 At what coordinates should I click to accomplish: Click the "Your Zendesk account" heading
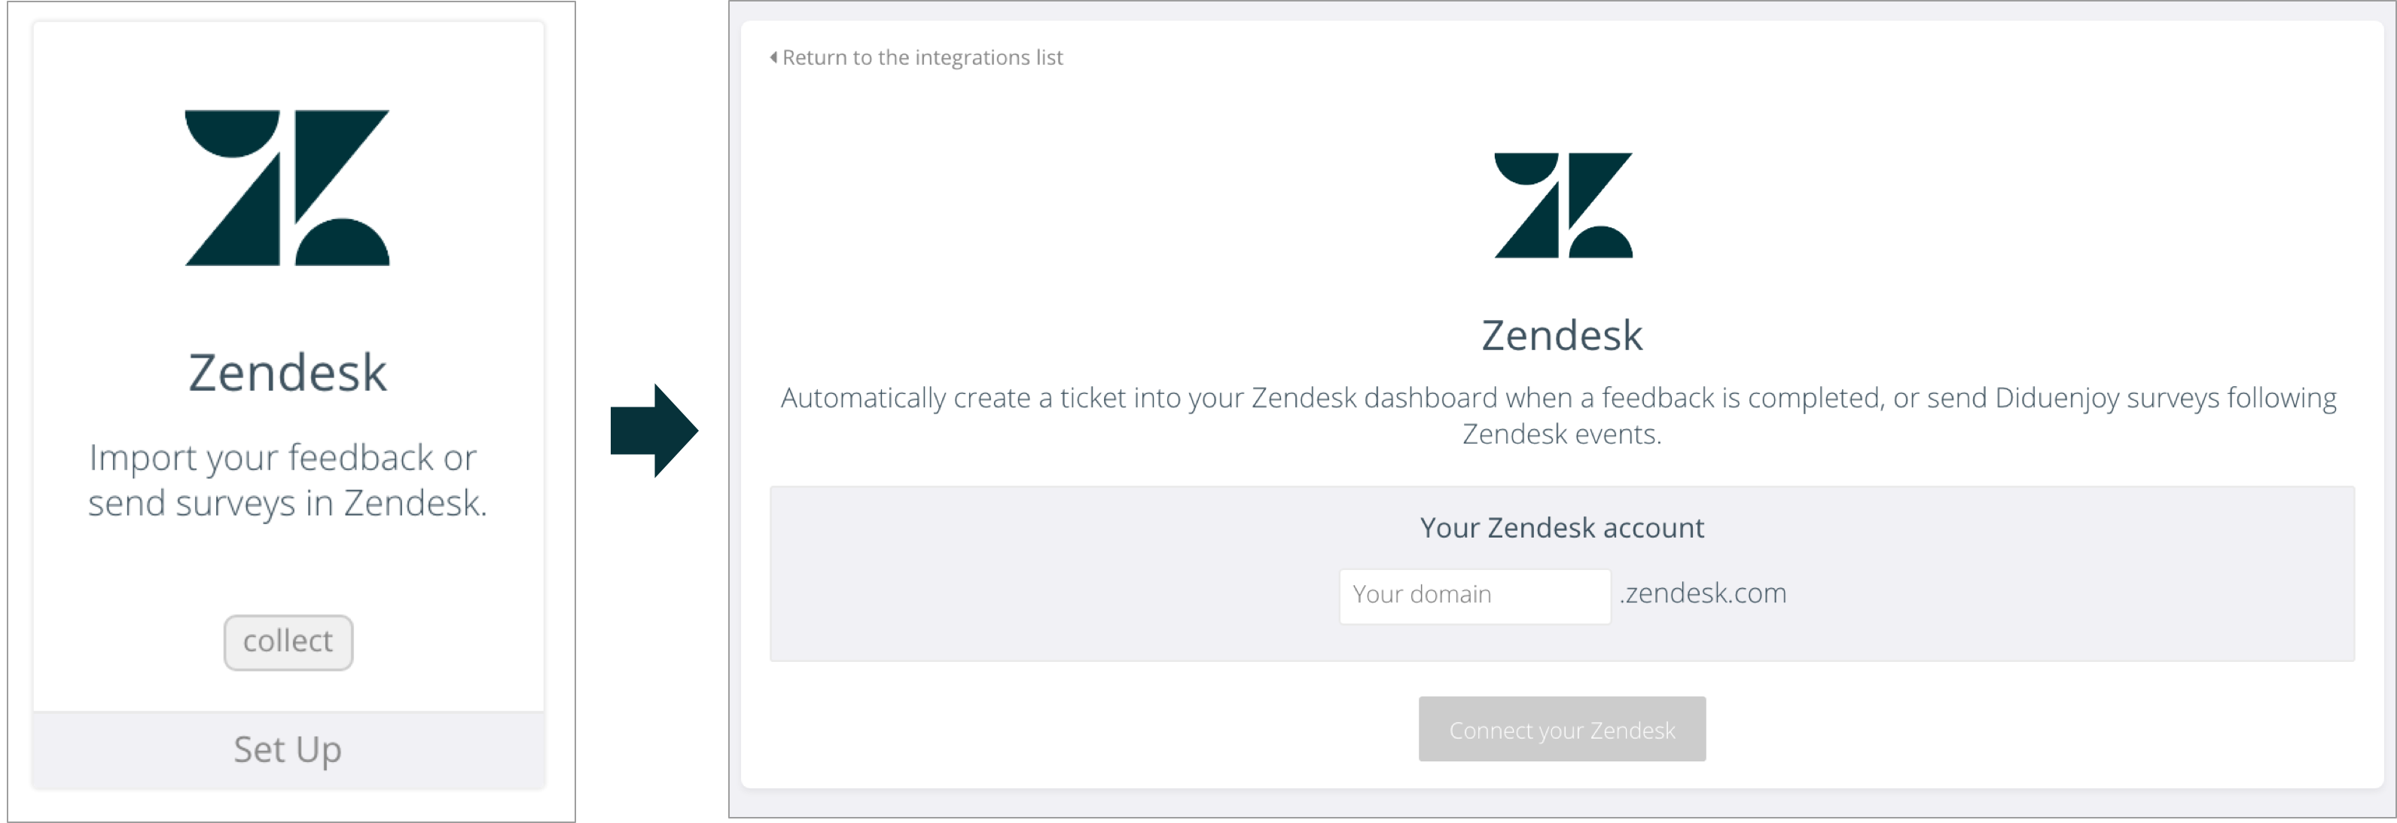1561,527
